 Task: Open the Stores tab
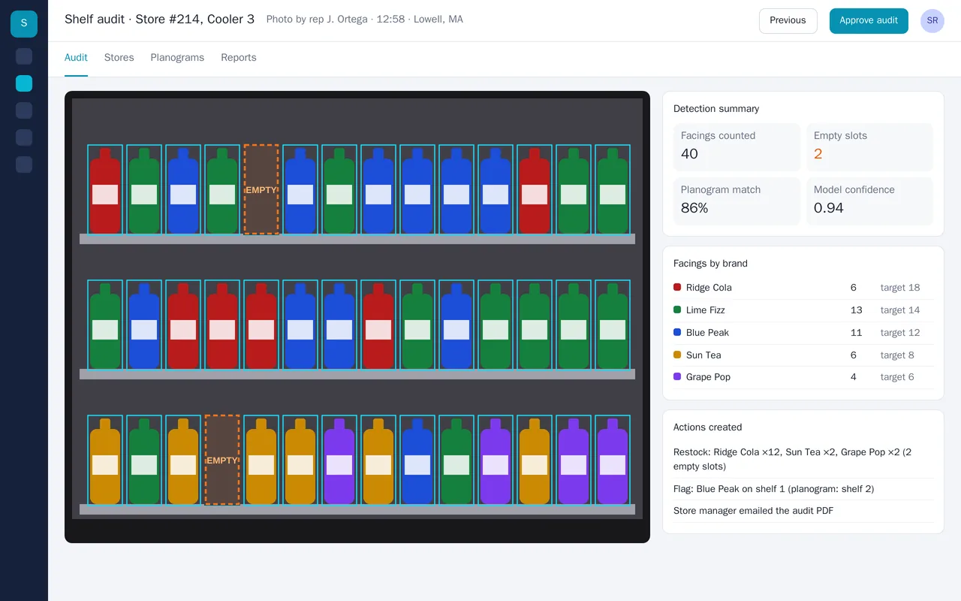click(119, 58)
